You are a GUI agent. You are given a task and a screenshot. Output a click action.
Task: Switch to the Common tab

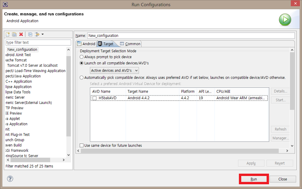(130, 44)
